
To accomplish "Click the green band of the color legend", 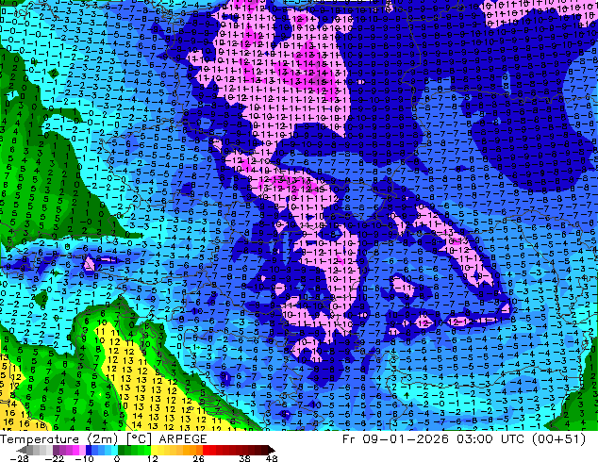I will click(134, 450).
